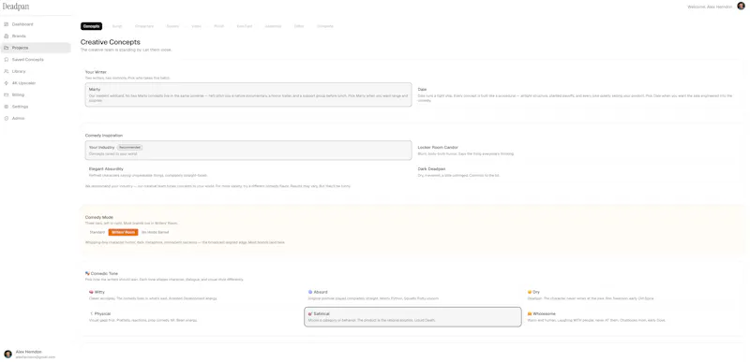Choose Dark Deadpan inspiration

[x=577, y=172]
